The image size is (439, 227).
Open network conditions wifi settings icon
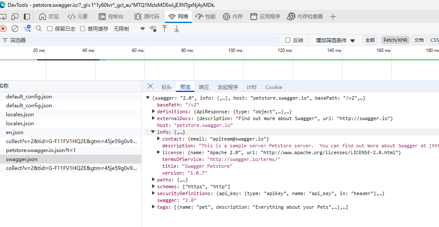(x=153, y=29)
